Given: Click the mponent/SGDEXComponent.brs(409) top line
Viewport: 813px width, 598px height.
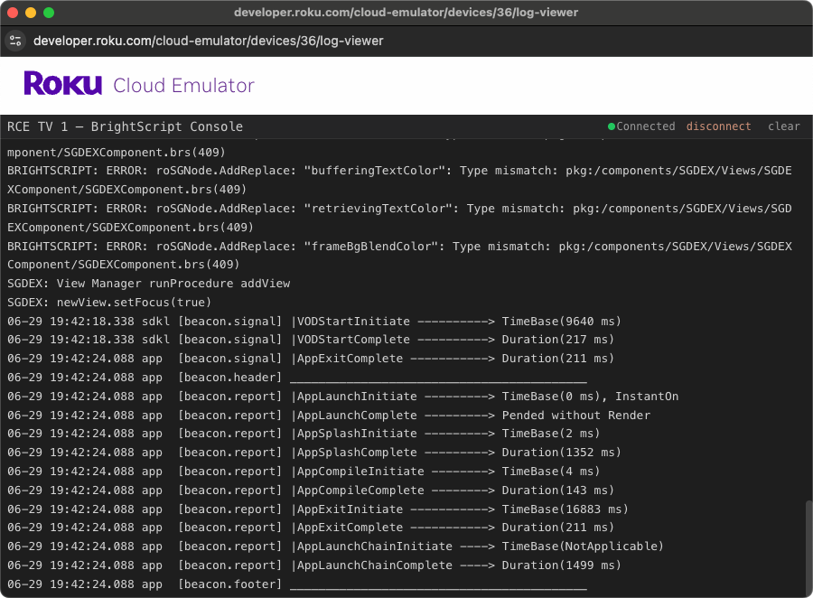Looking at the screenshot, I should point(117,153).
